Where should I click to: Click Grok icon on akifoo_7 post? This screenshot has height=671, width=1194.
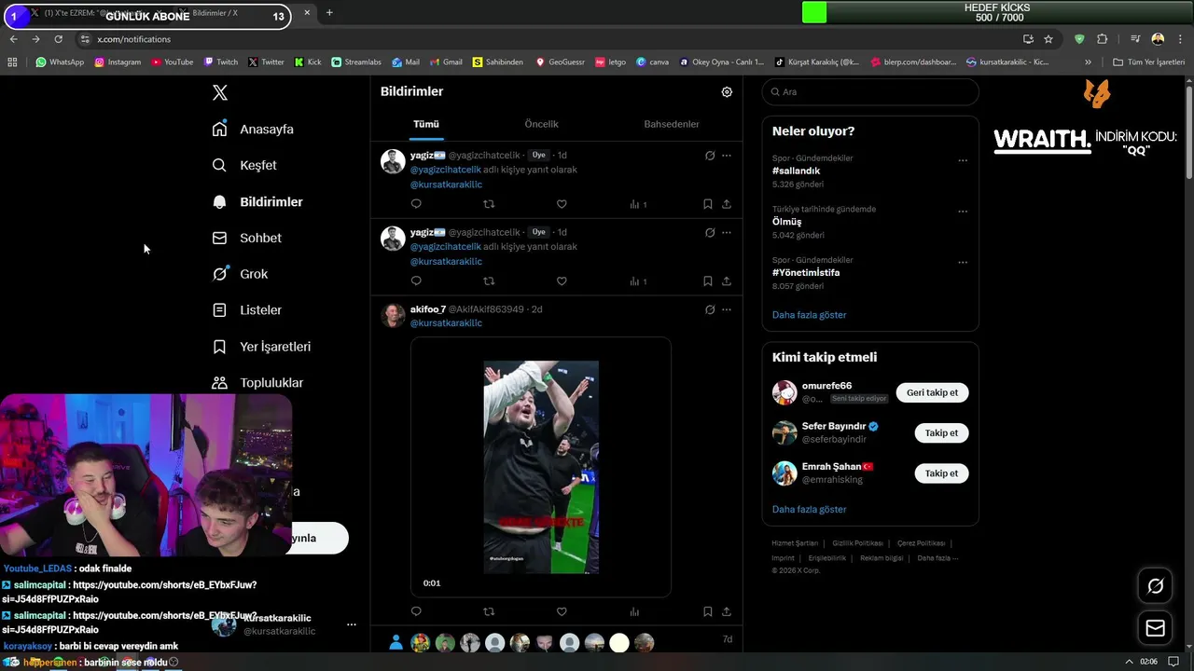pos(710,309)
